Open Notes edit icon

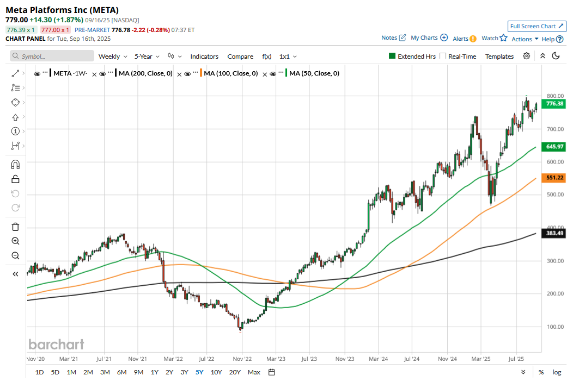(403, 37)
